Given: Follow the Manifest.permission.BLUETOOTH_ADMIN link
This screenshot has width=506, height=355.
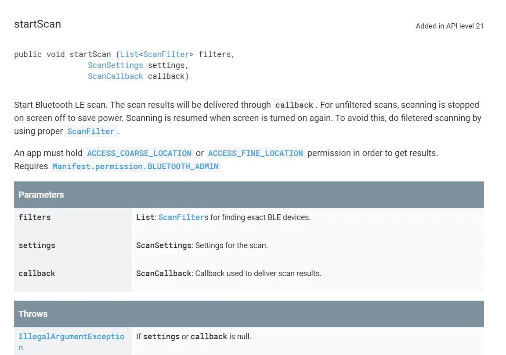Looking at the screenshot, I should tap(135, 166).
